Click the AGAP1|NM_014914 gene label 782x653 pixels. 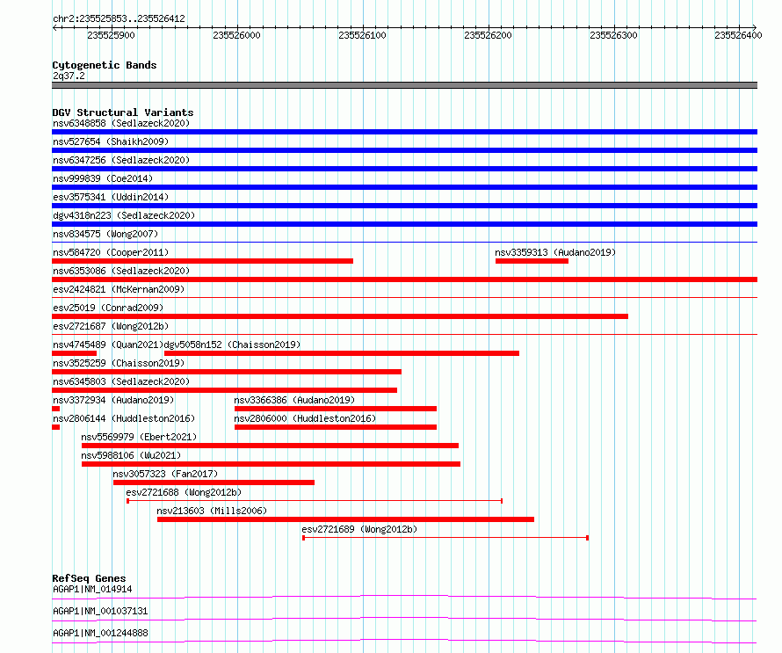pos(92,589)
